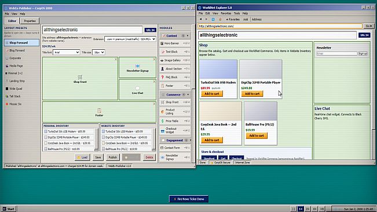Open the Favorites menu in WorldNet Explorer
The width and height of the screenshot is (377, 212).
[226, 13]
